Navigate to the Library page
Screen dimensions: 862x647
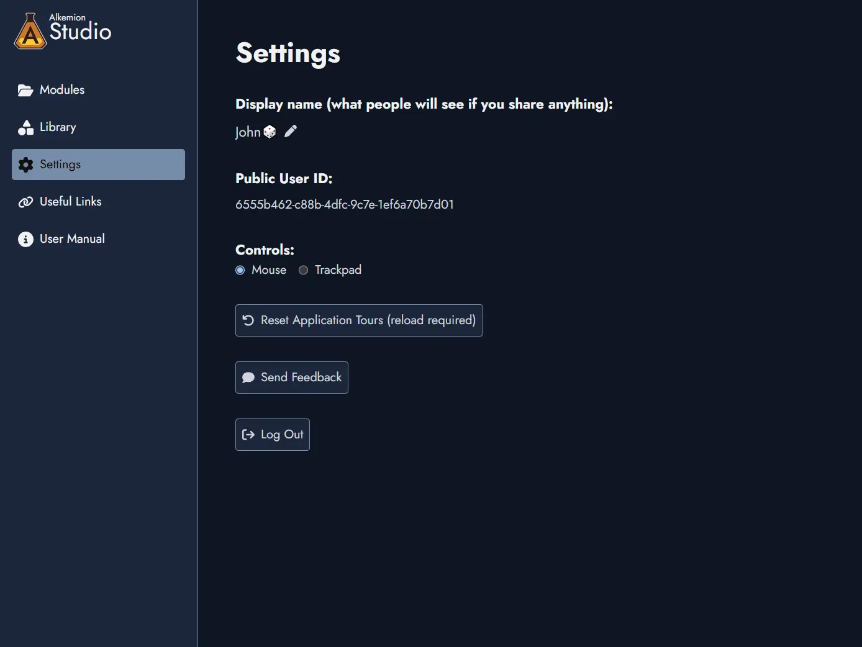click(x=57, y=127)
